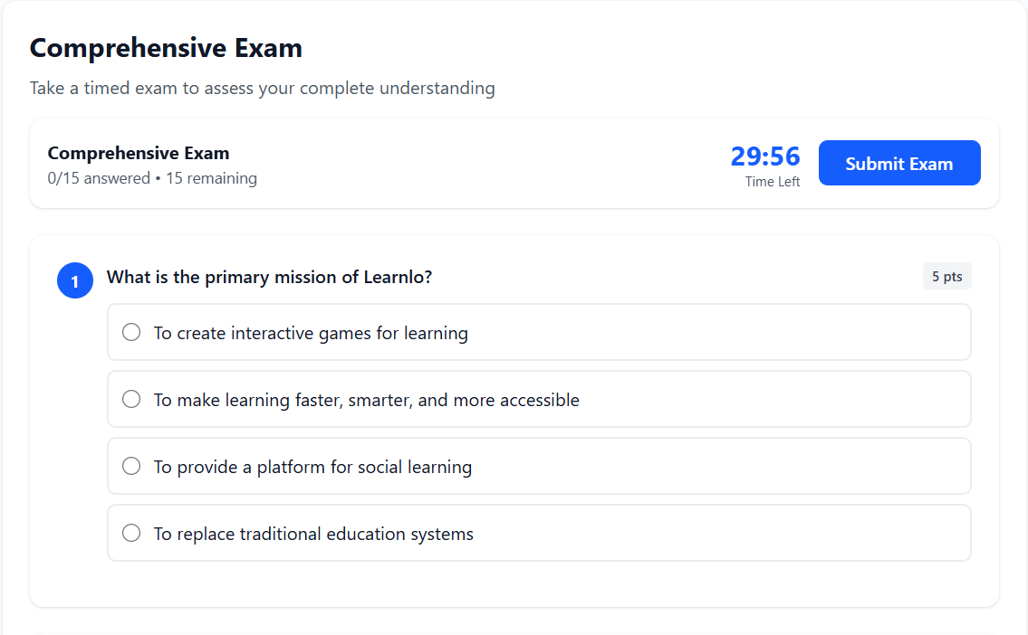Click the "Time Left" label under the timer
1028x635 pixels.
[772, 181]
